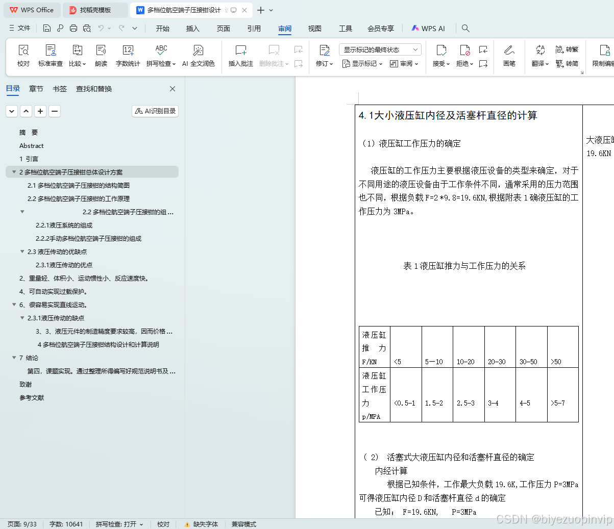Screen dimensions: 614x529
Task: Open the 显示标记 dropdown menu
Action: [x=362, y=64]
